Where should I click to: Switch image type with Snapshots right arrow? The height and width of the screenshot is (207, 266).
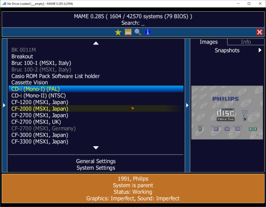coord(260,50)
